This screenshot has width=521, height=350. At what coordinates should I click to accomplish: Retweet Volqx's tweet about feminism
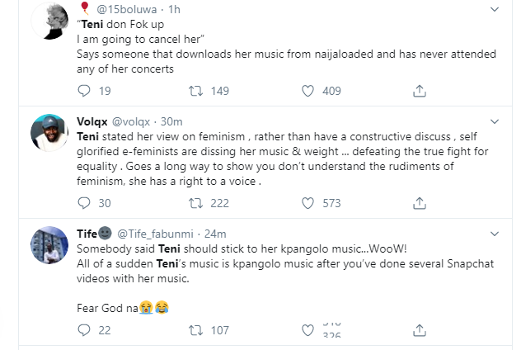198,203
